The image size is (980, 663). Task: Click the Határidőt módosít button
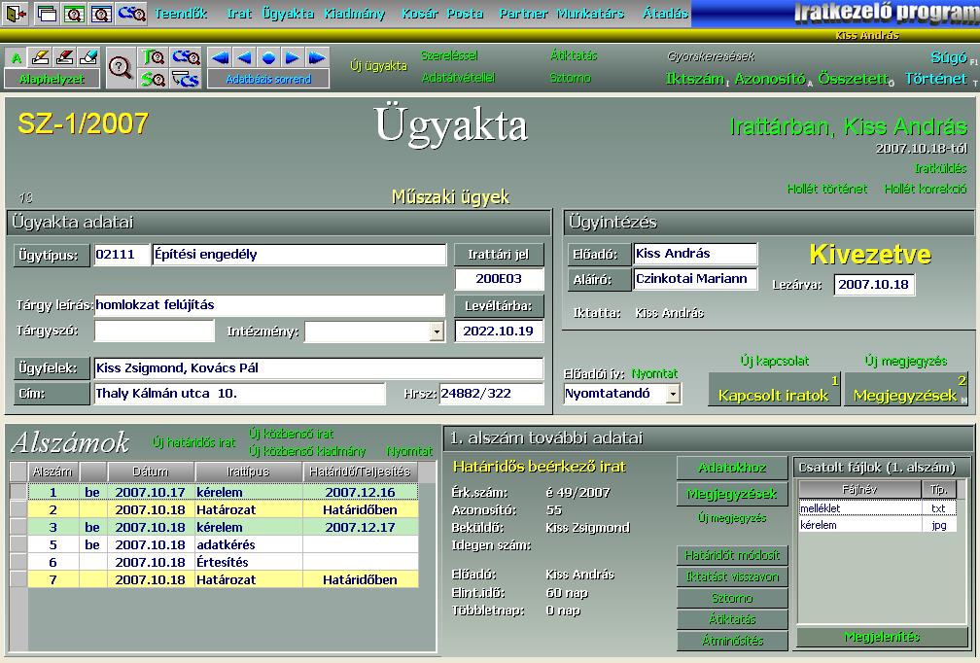pos(732,556)
